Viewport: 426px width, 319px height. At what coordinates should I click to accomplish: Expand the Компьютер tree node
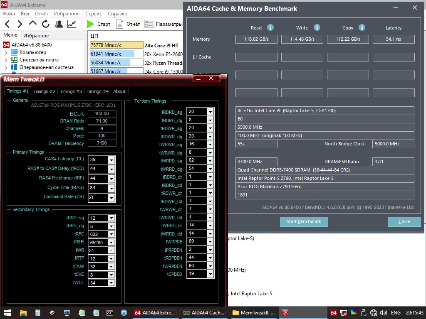tap(6, 52)
